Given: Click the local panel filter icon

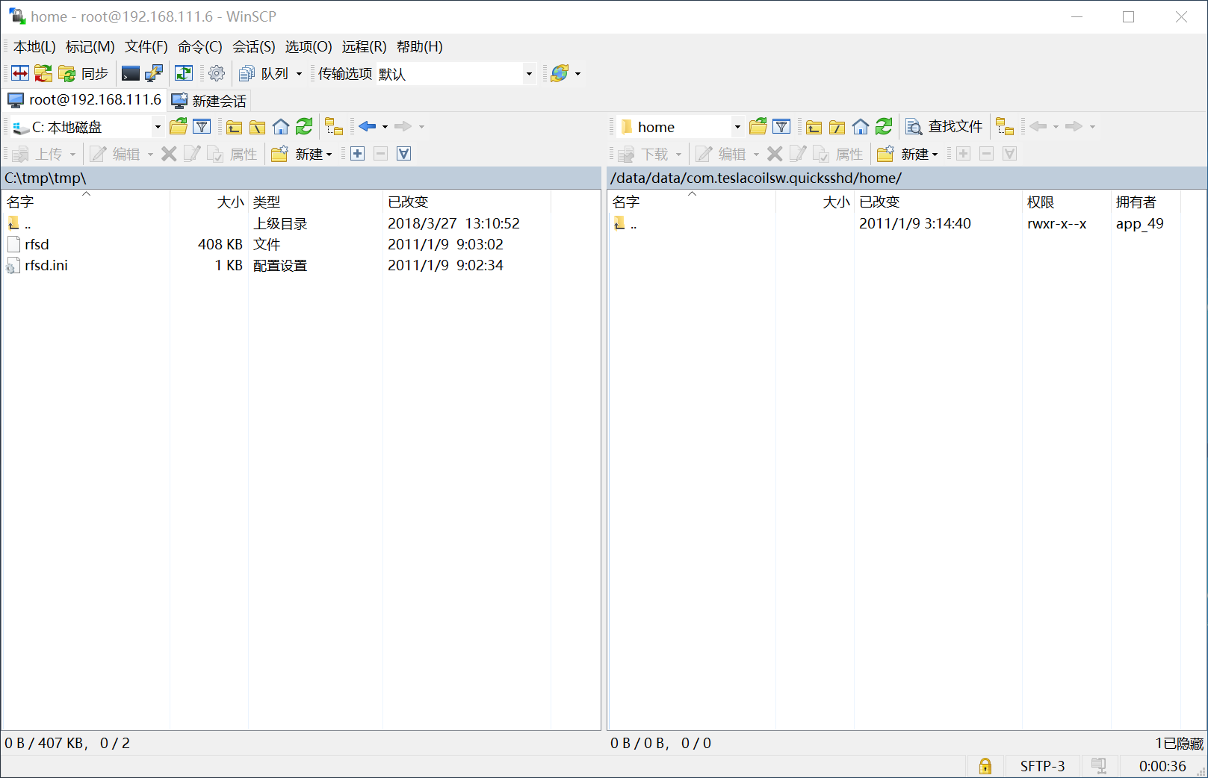Looking at the screenshot, I should click(x=202, y=127).
